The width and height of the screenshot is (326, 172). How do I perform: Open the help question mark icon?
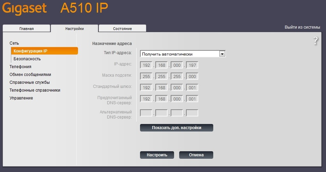click(315, 41)
